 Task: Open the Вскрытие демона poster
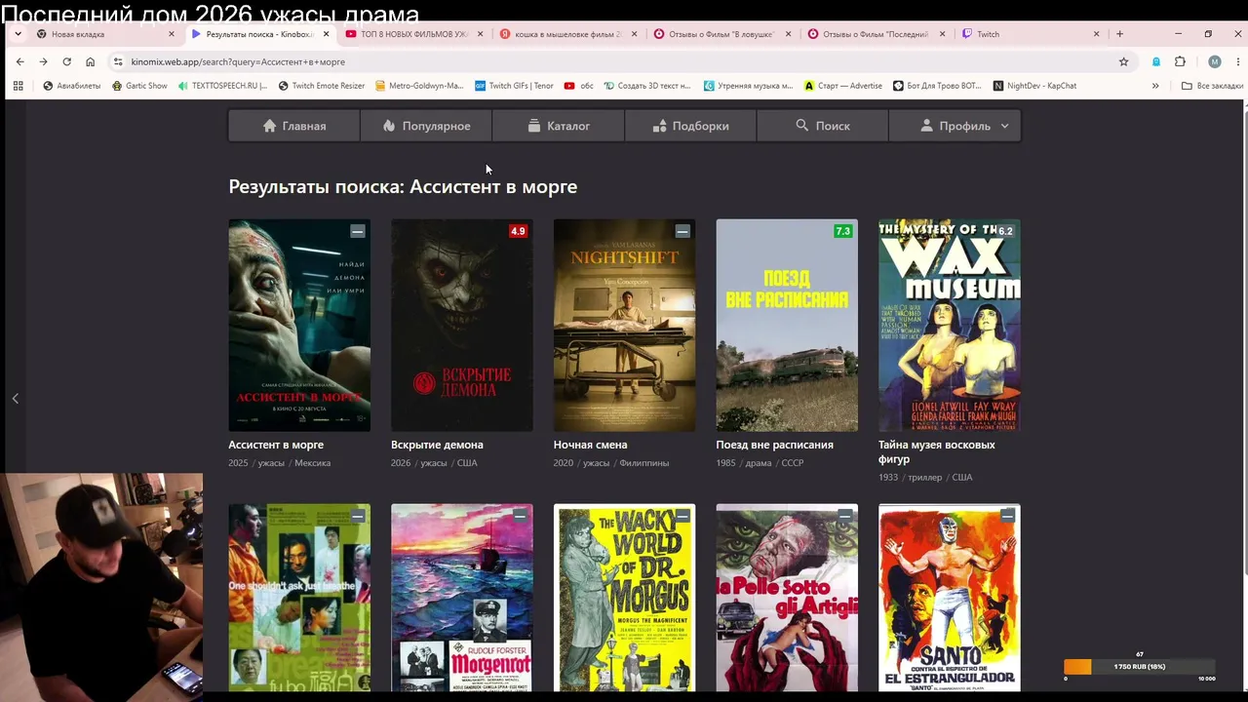(x=462, y=325)
